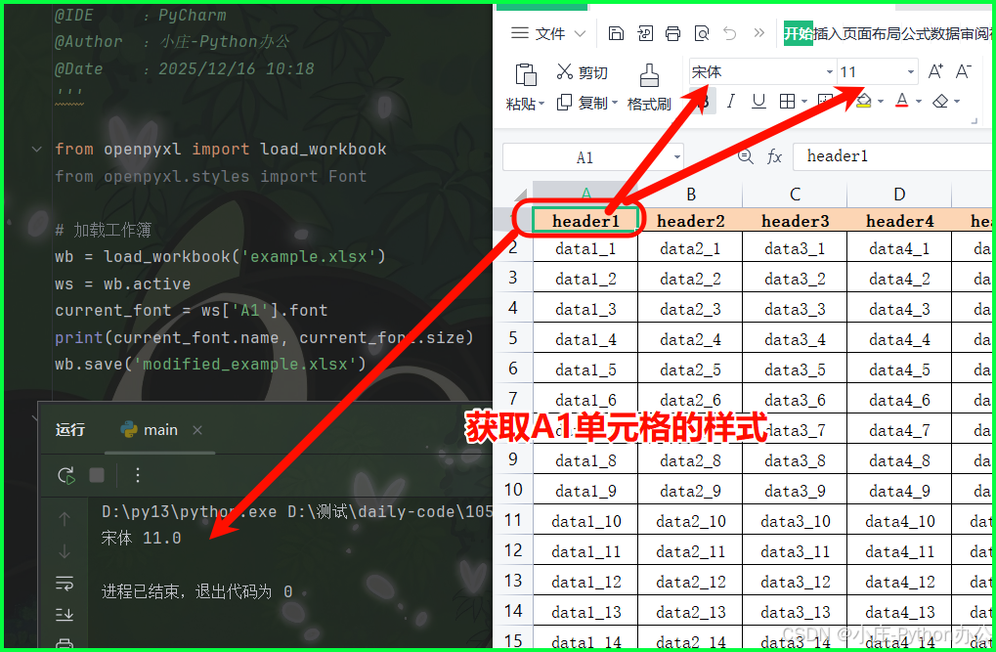
Task: Click cell header4 in row 1
Action: pos(899,221)
